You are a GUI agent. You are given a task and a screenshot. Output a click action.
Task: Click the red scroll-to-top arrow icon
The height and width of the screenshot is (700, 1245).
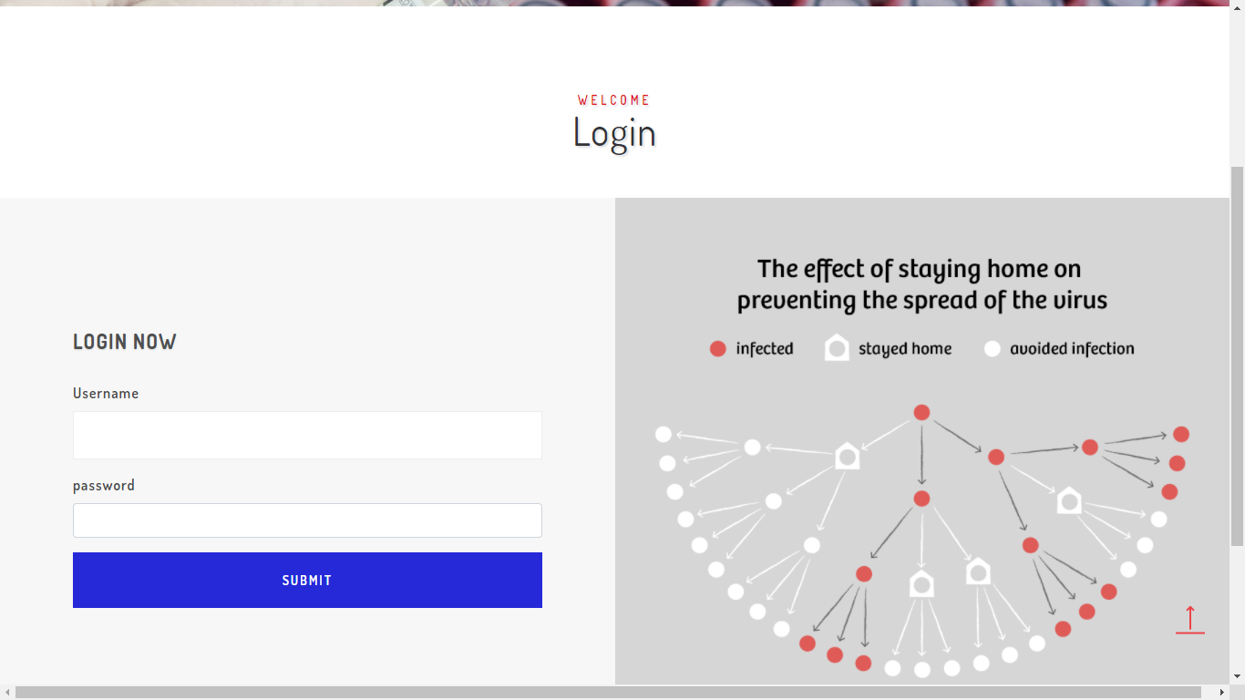pyautogui.click(x=1190, y=619)
